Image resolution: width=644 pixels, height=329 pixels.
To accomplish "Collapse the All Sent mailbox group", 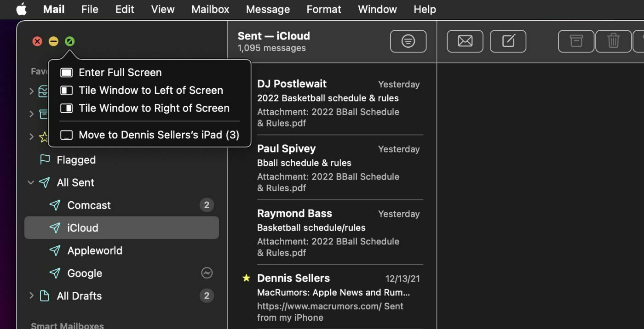I will coord(31,182).
